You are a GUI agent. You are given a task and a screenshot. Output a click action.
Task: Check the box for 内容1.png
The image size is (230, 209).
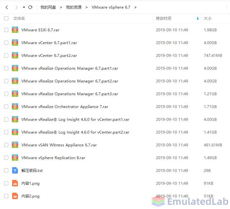click(x=6, y=183)
